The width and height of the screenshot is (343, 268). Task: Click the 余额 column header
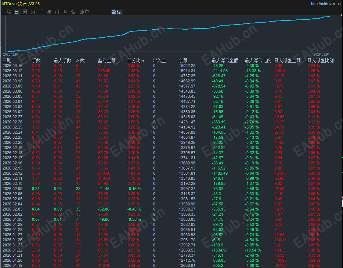click(183, 60)
